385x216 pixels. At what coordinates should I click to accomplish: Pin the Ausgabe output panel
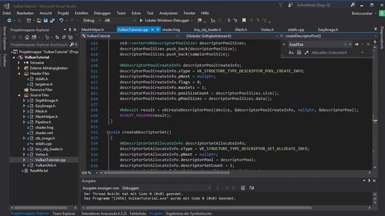369,181
